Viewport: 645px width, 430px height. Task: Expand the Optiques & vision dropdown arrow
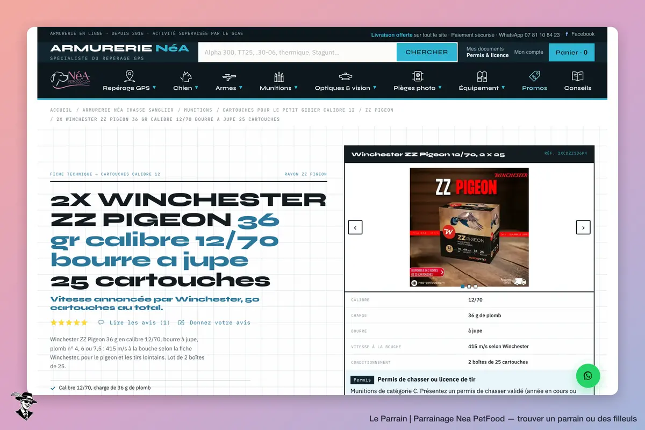[x=375, y=88]
